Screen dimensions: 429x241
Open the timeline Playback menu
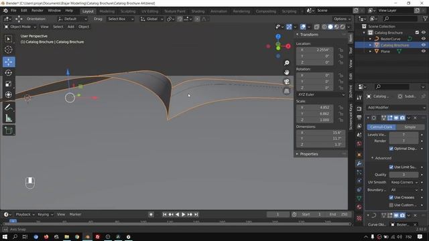[x=25, y=214]
